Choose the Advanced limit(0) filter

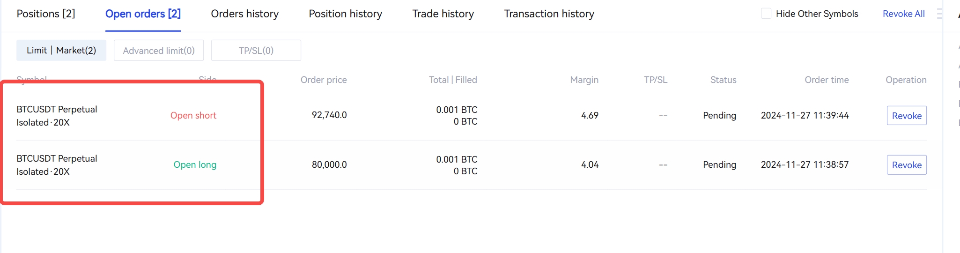point(159,51)
